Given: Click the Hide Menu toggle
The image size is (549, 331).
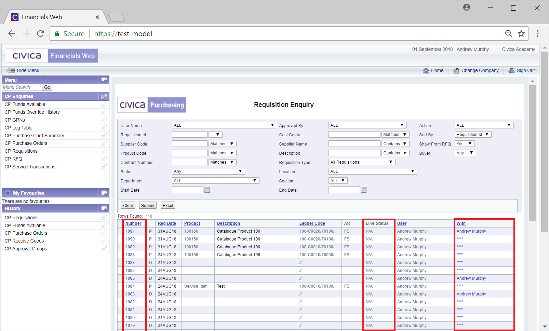Looking at the screenshot, I should coord(23,70).
